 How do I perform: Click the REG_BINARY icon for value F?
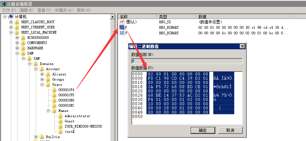click(x=122, y=28)
